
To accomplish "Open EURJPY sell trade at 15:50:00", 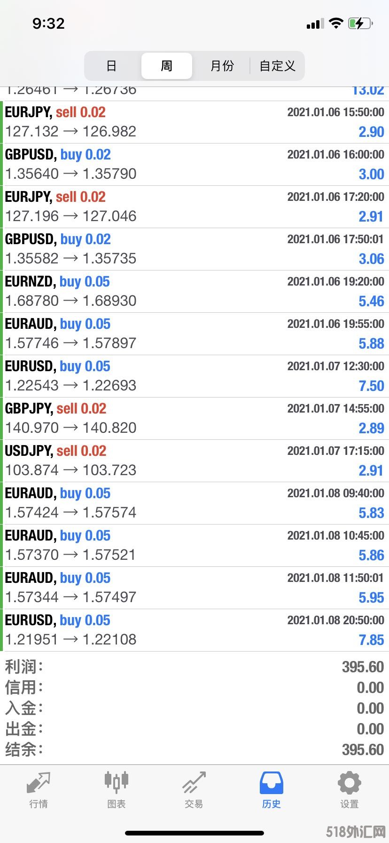I will (194, 122).
